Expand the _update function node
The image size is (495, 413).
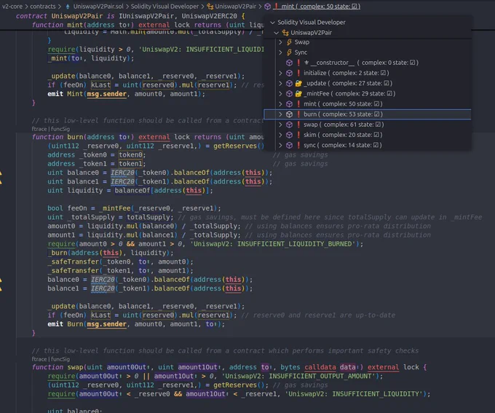tap(280, 84)
